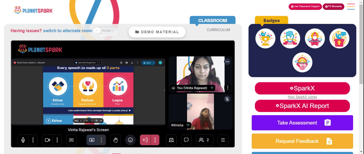Open the leave-call options three-dot menu
This screenshot has height=154, width=364.
point(155,140)
